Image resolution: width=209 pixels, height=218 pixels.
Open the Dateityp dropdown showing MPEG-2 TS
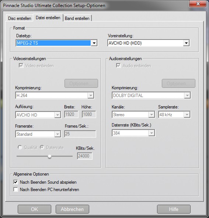56,43
